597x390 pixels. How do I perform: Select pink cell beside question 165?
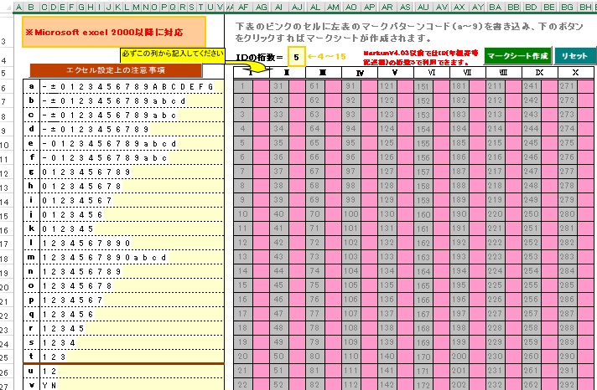[441, 285]
